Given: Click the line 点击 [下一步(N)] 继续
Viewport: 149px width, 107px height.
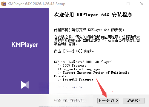Looking at the screenshot, I should point(74,51).
